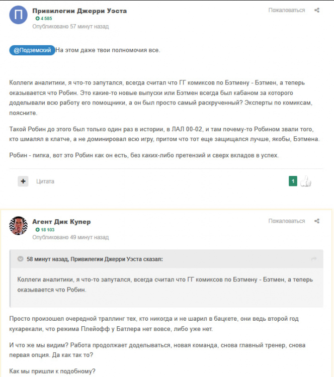This screenshot has height=377, width=334.
Task: Open 'Агент Дик Купер' username link
Action: pos(61,222)
